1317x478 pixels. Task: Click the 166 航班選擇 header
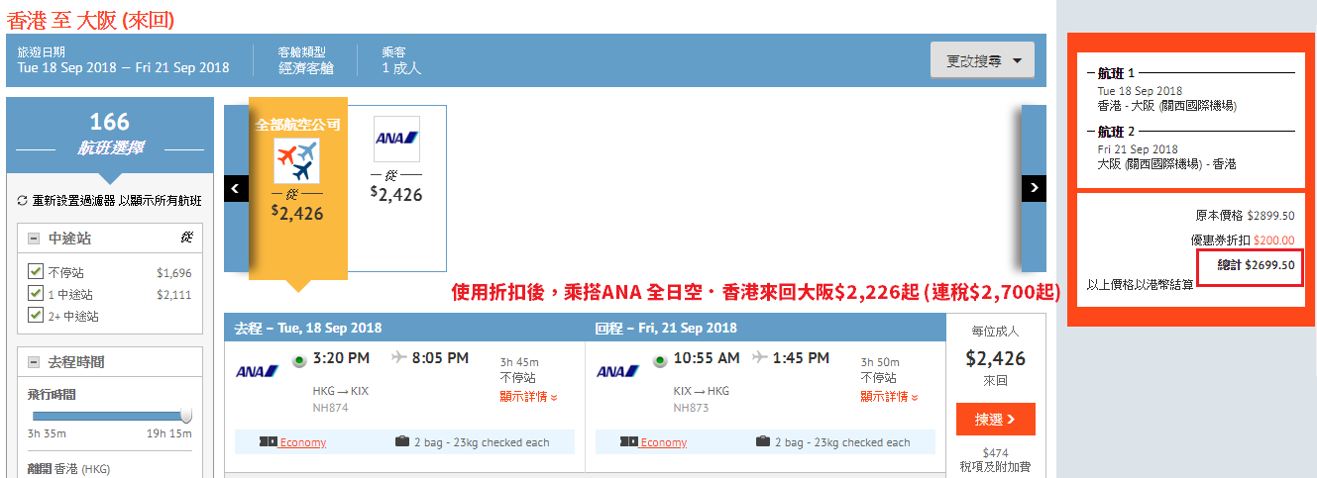[110, 135]
